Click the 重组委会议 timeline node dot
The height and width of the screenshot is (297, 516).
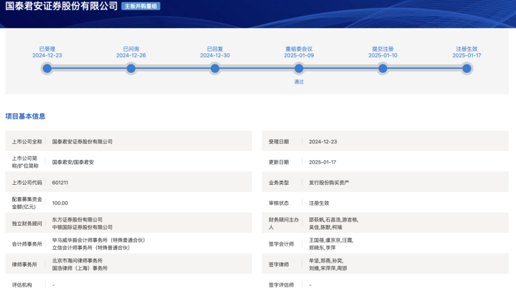(x=299, y=68)
